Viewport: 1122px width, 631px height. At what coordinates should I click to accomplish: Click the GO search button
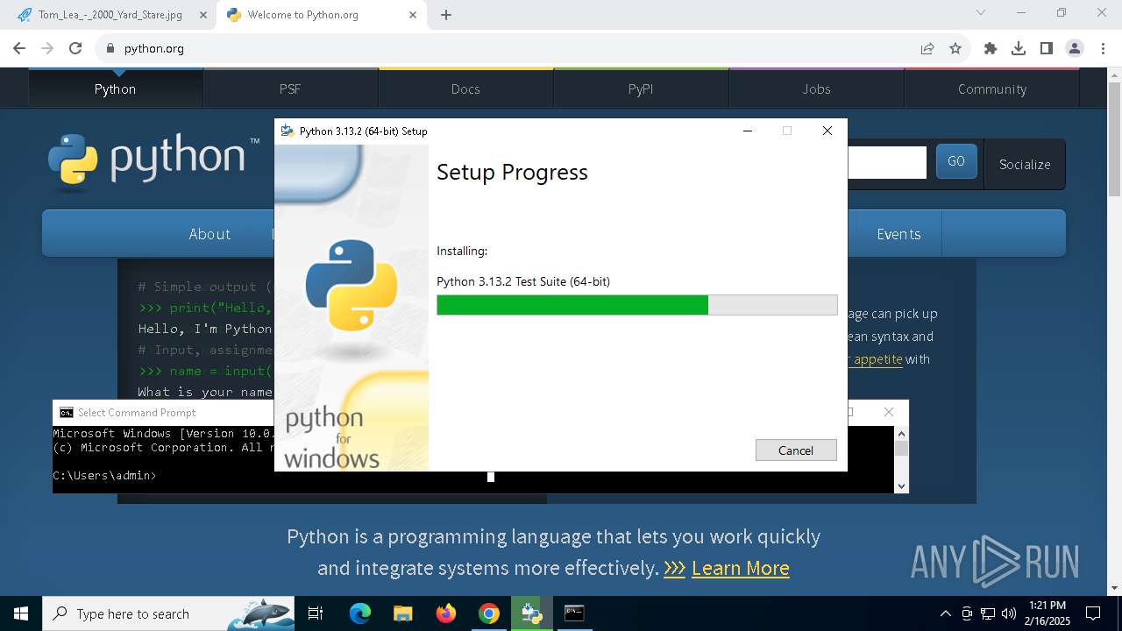click(956, 161)
